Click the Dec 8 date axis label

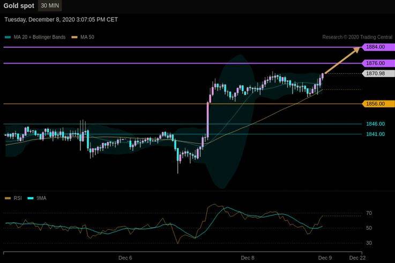(248, 258)
